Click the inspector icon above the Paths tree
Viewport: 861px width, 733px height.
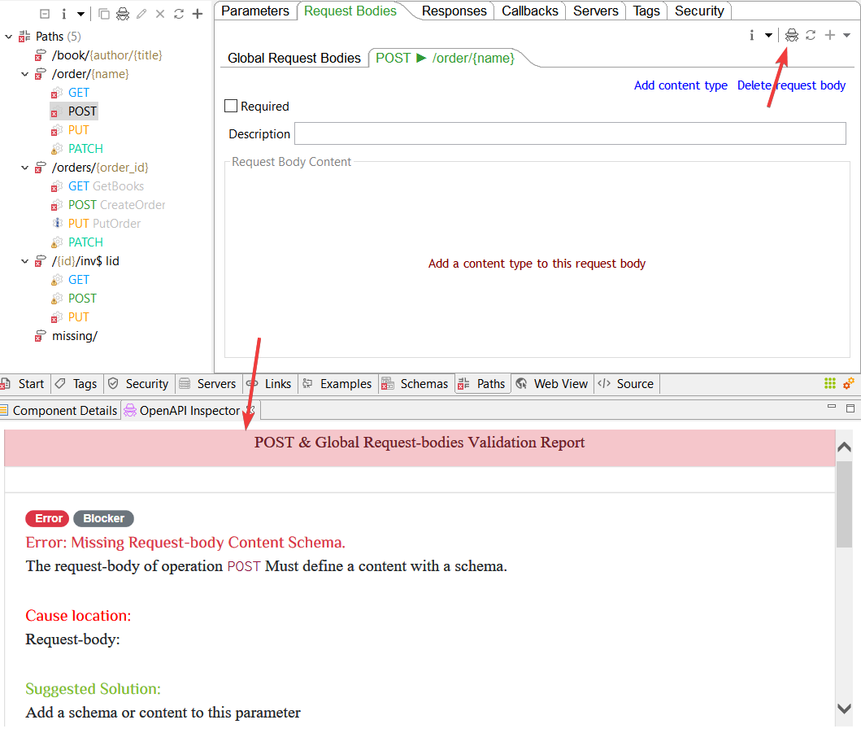[122, 14]
